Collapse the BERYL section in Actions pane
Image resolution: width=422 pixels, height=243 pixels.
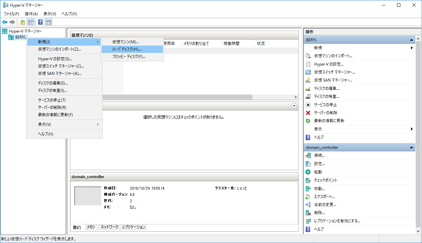pos(412,40)
